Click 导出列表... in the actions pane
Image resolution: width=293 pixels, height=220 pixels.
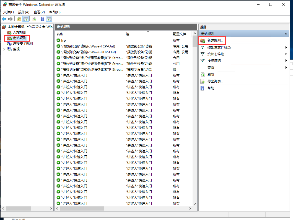215,81
